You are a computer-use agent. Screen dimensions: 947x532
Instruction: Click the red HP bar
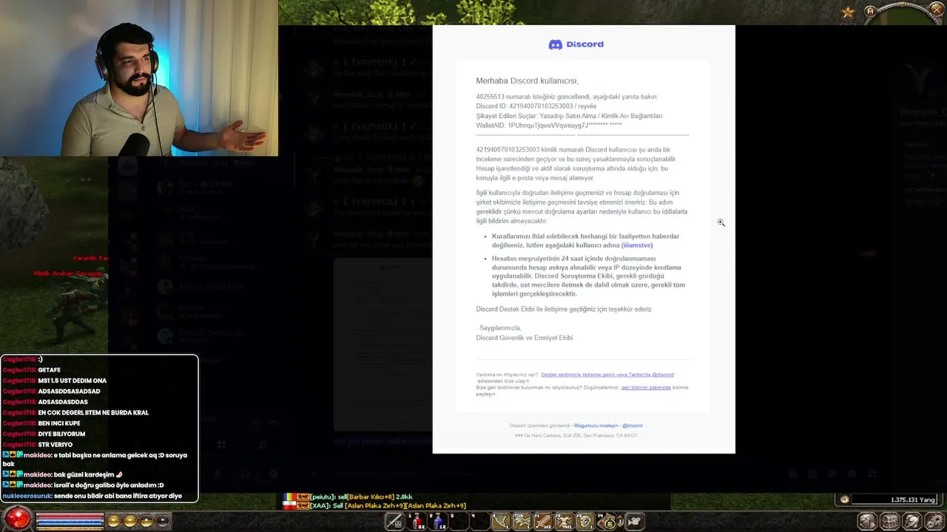click(70, 516)
